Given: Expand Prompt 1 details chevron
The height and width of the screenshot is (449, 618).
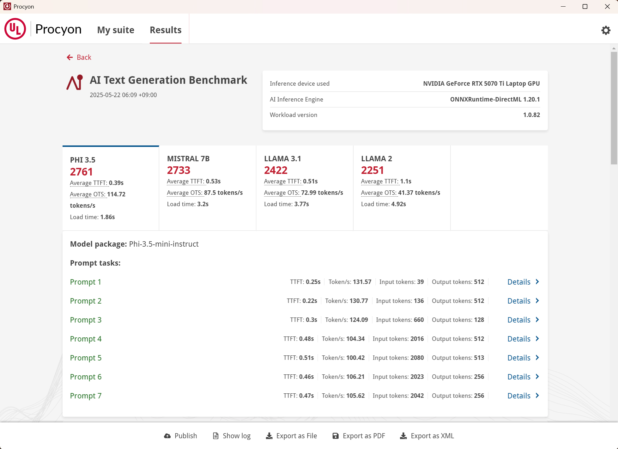Looking at the screenshot, I should [537, 282].
